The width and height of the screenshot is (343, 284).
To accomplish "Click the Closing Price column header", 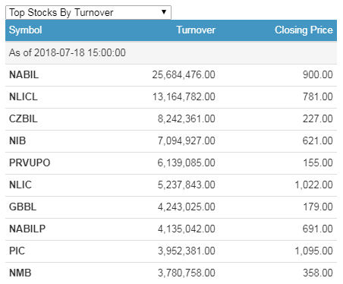I will [304, 30].
